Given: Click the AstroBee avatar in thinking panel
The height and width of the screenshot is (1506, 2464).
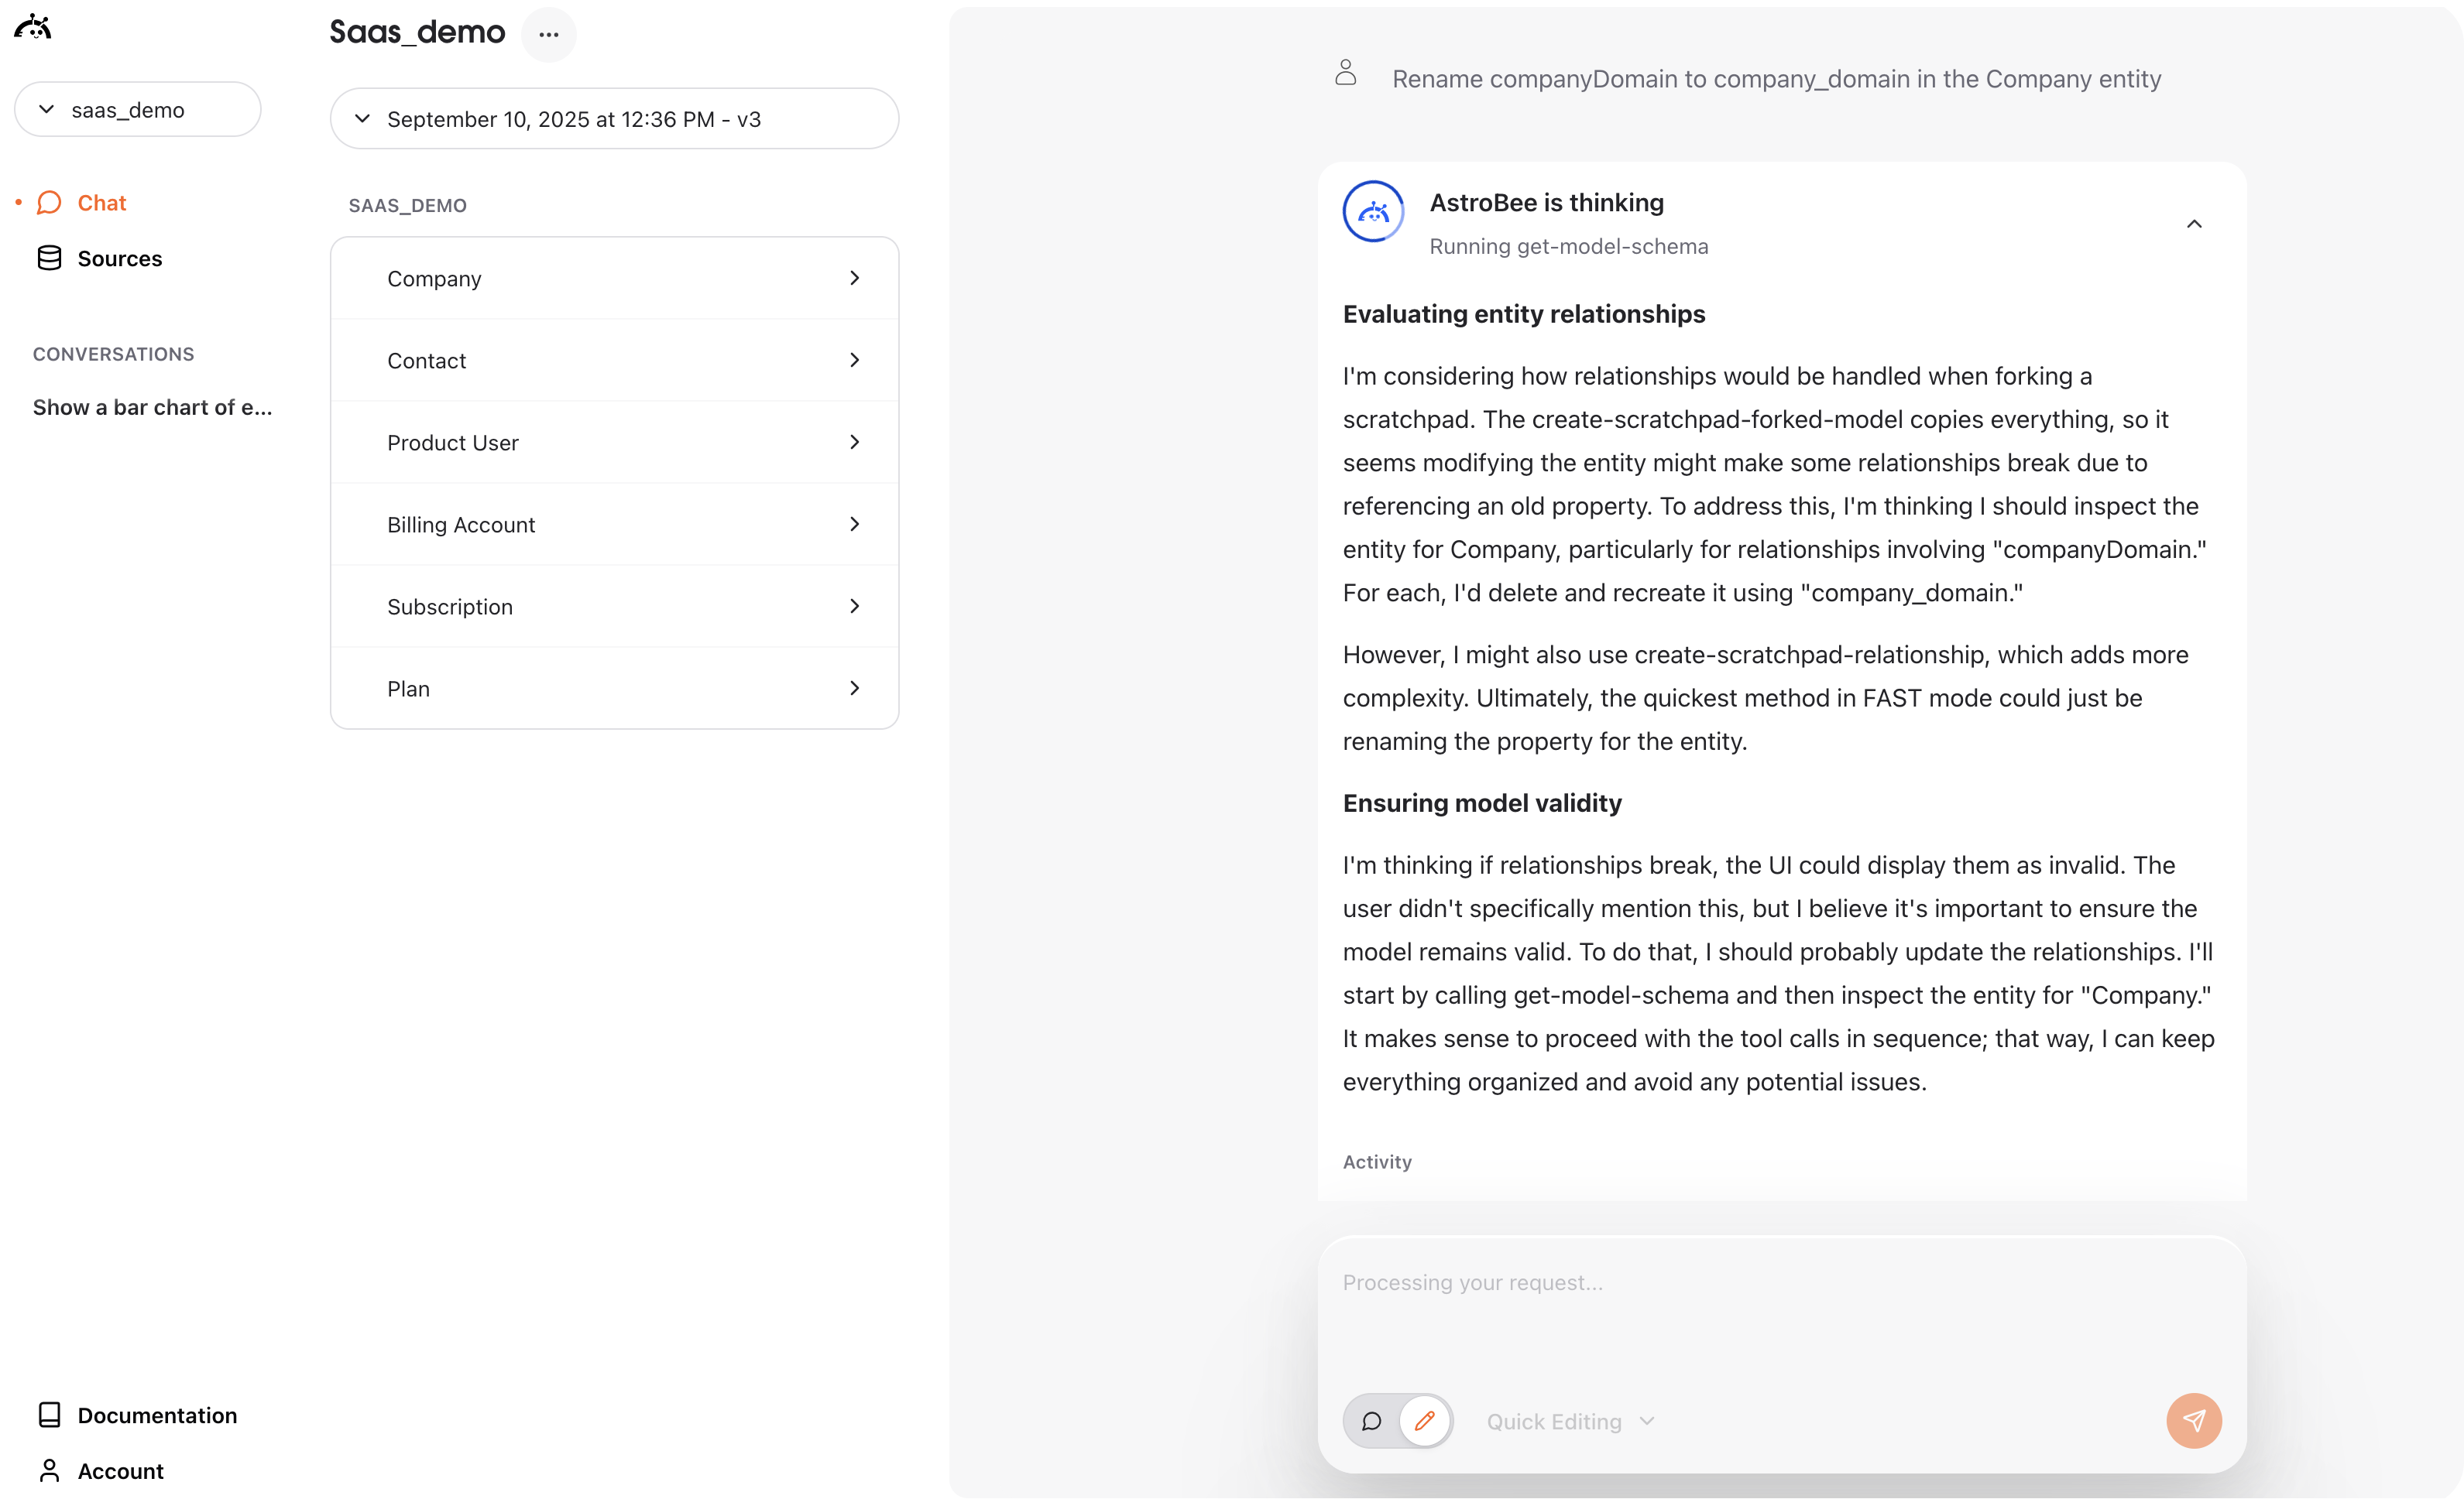Looking at the screenshot, I should click(1373, 212).
